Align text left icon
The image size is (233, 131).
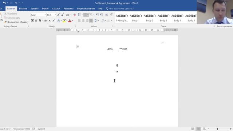click(x=79, y=20)
